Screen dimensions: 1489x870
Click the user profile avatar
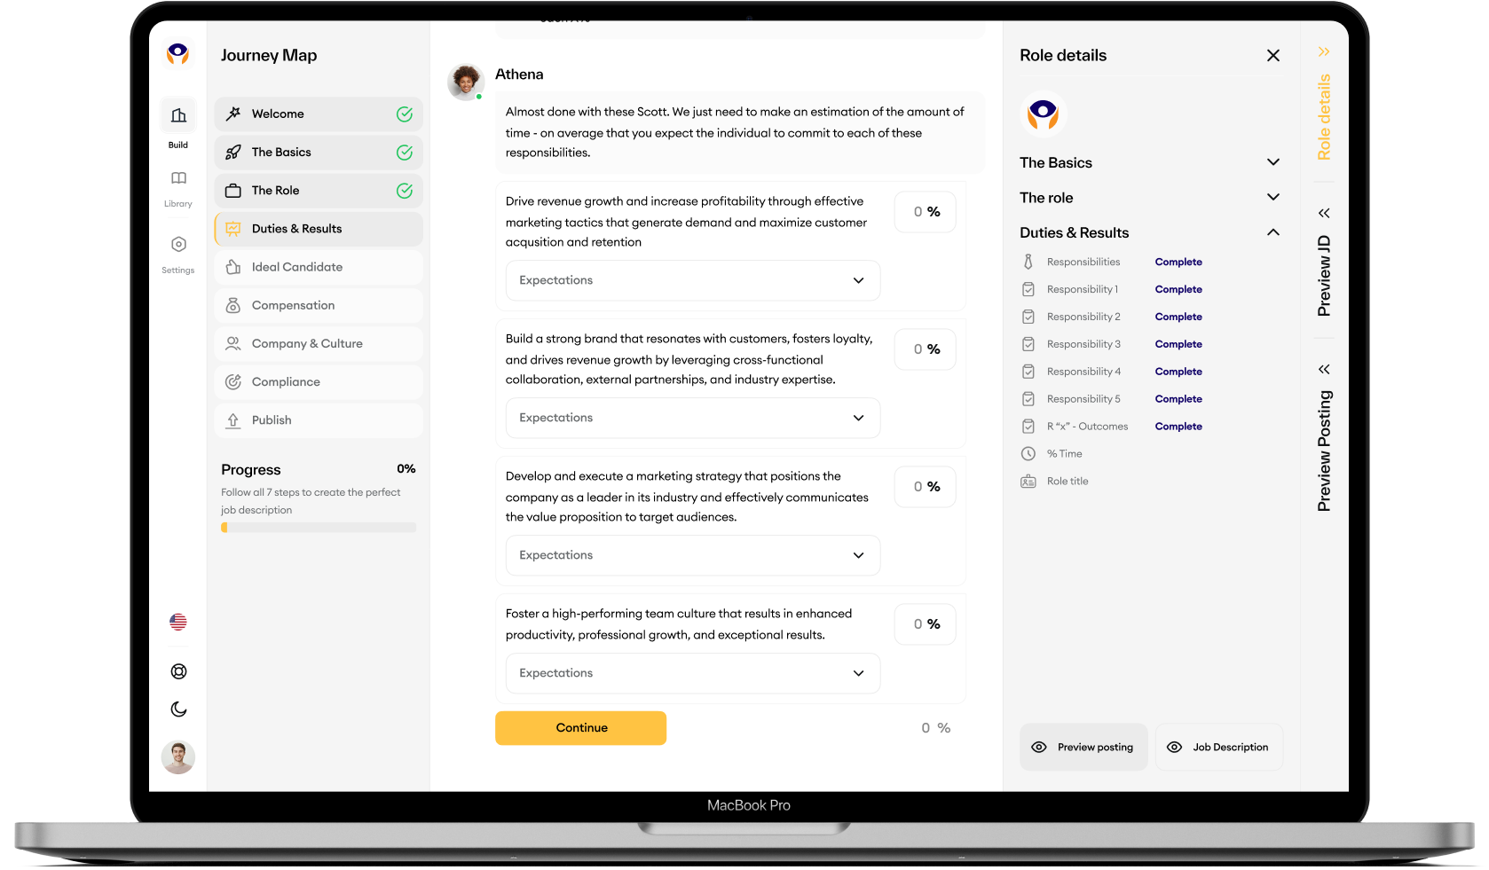pyautogui.click(x=178, y=757)
